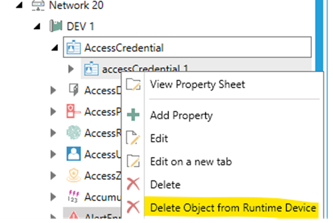Collapse the AccessCredential node arrow
The width and height of the screenshot is (333, 223).
[x=55, y=48]
